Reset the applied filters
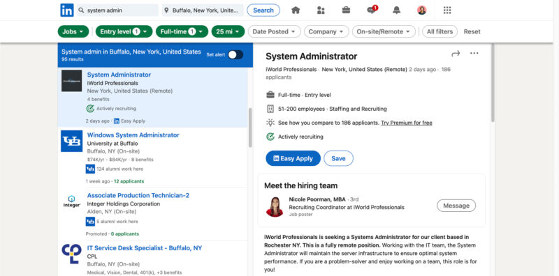The width and height of the screenshot is (559, 276). tap(472, 31)
